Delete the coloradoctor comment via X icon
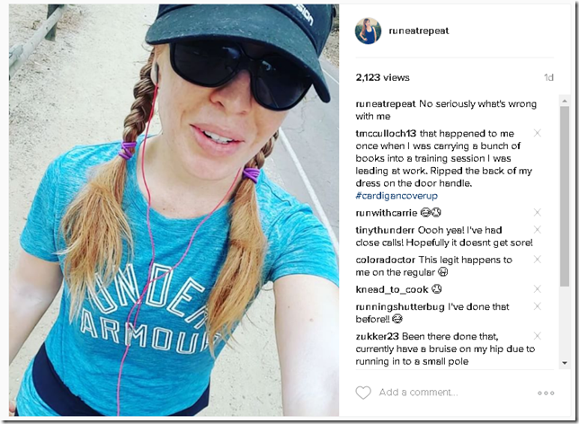 coord(538,259)
